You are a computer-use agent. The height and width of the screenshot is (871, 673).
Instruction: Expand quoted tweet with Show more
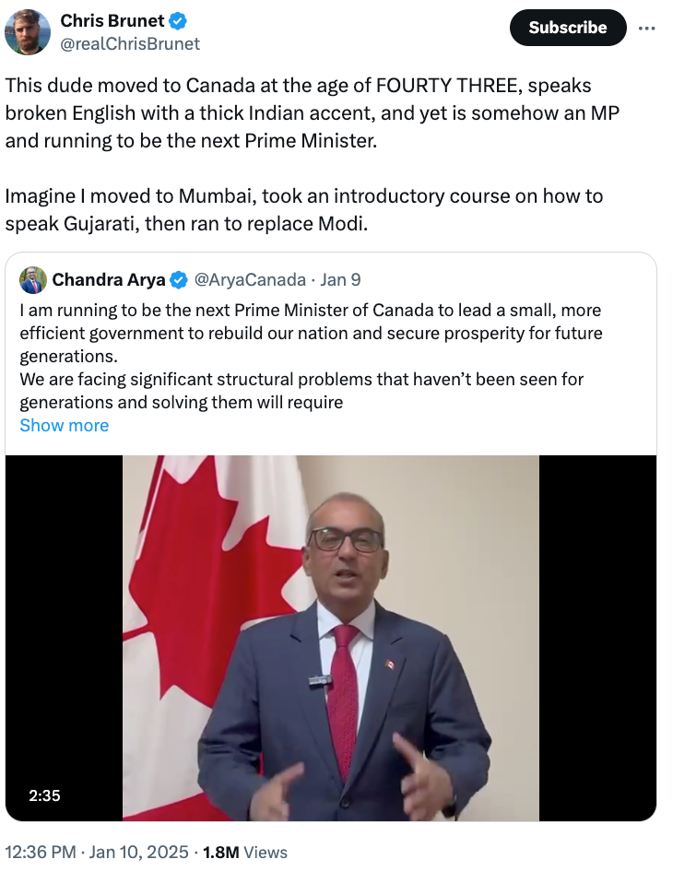[x=65, y=426]
